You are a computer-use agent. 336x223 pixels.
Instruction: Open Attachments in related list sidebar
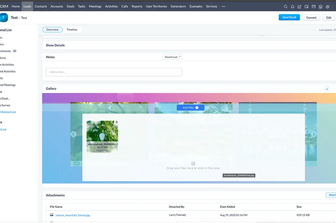[x=5, y=51]
